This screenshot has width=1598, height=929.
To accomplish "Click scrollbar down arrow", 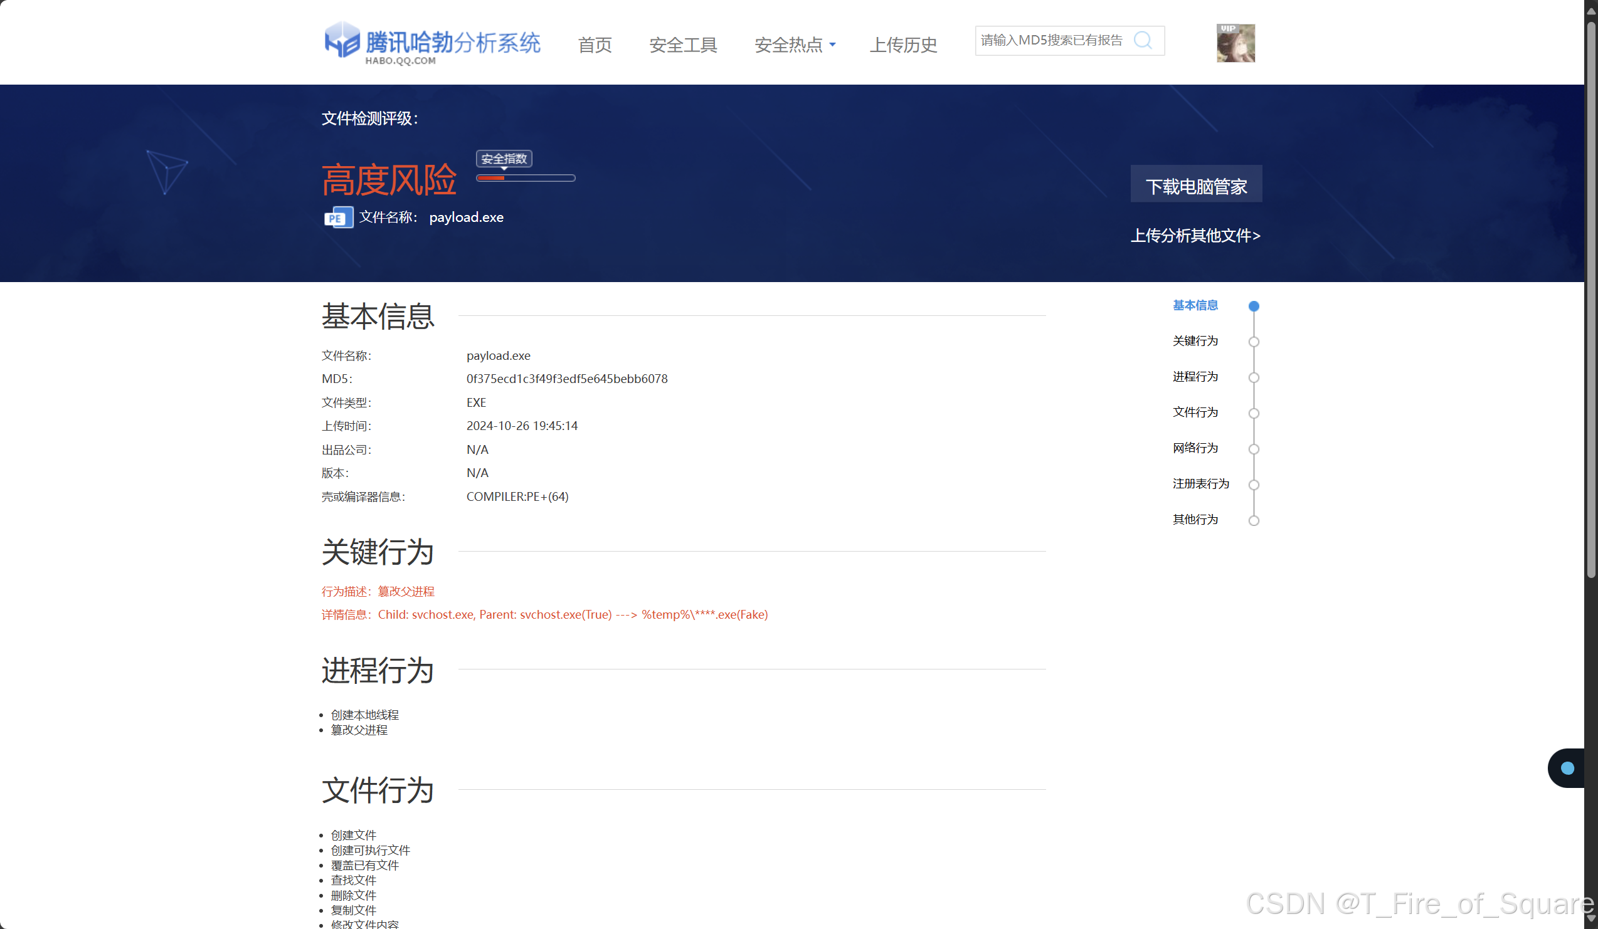I will [x=1590, y=918].
